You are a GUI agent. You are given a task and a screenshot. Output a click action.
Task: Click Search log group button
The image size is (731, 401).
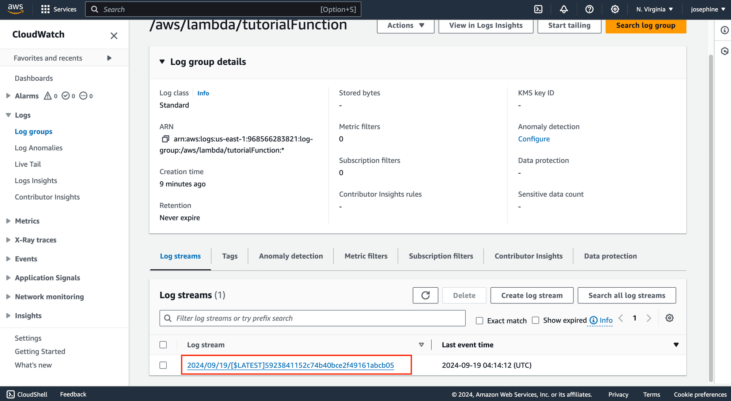[x=645, y=25]
